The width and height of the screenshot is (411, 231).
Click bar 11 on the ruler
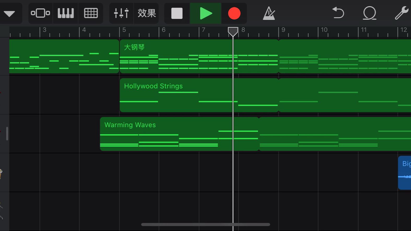point(364,30)
